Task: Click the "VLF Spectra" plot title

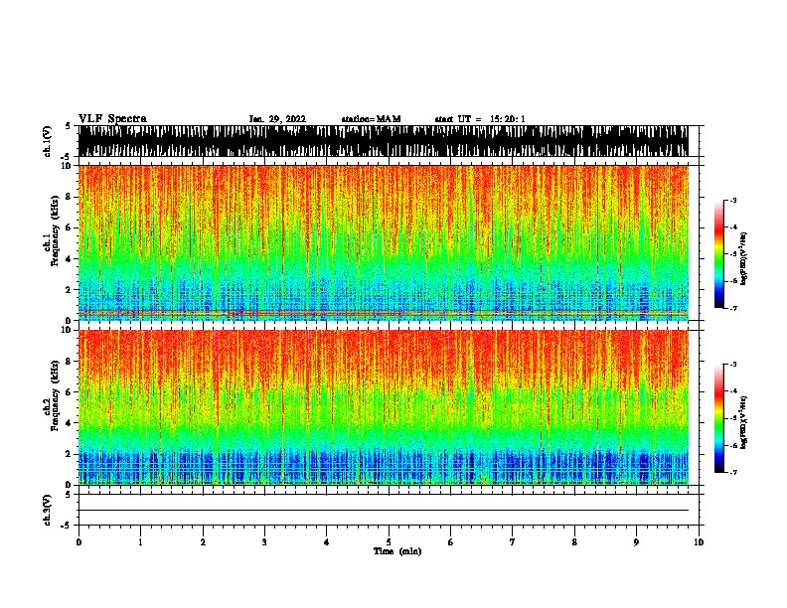Action: 112,119
